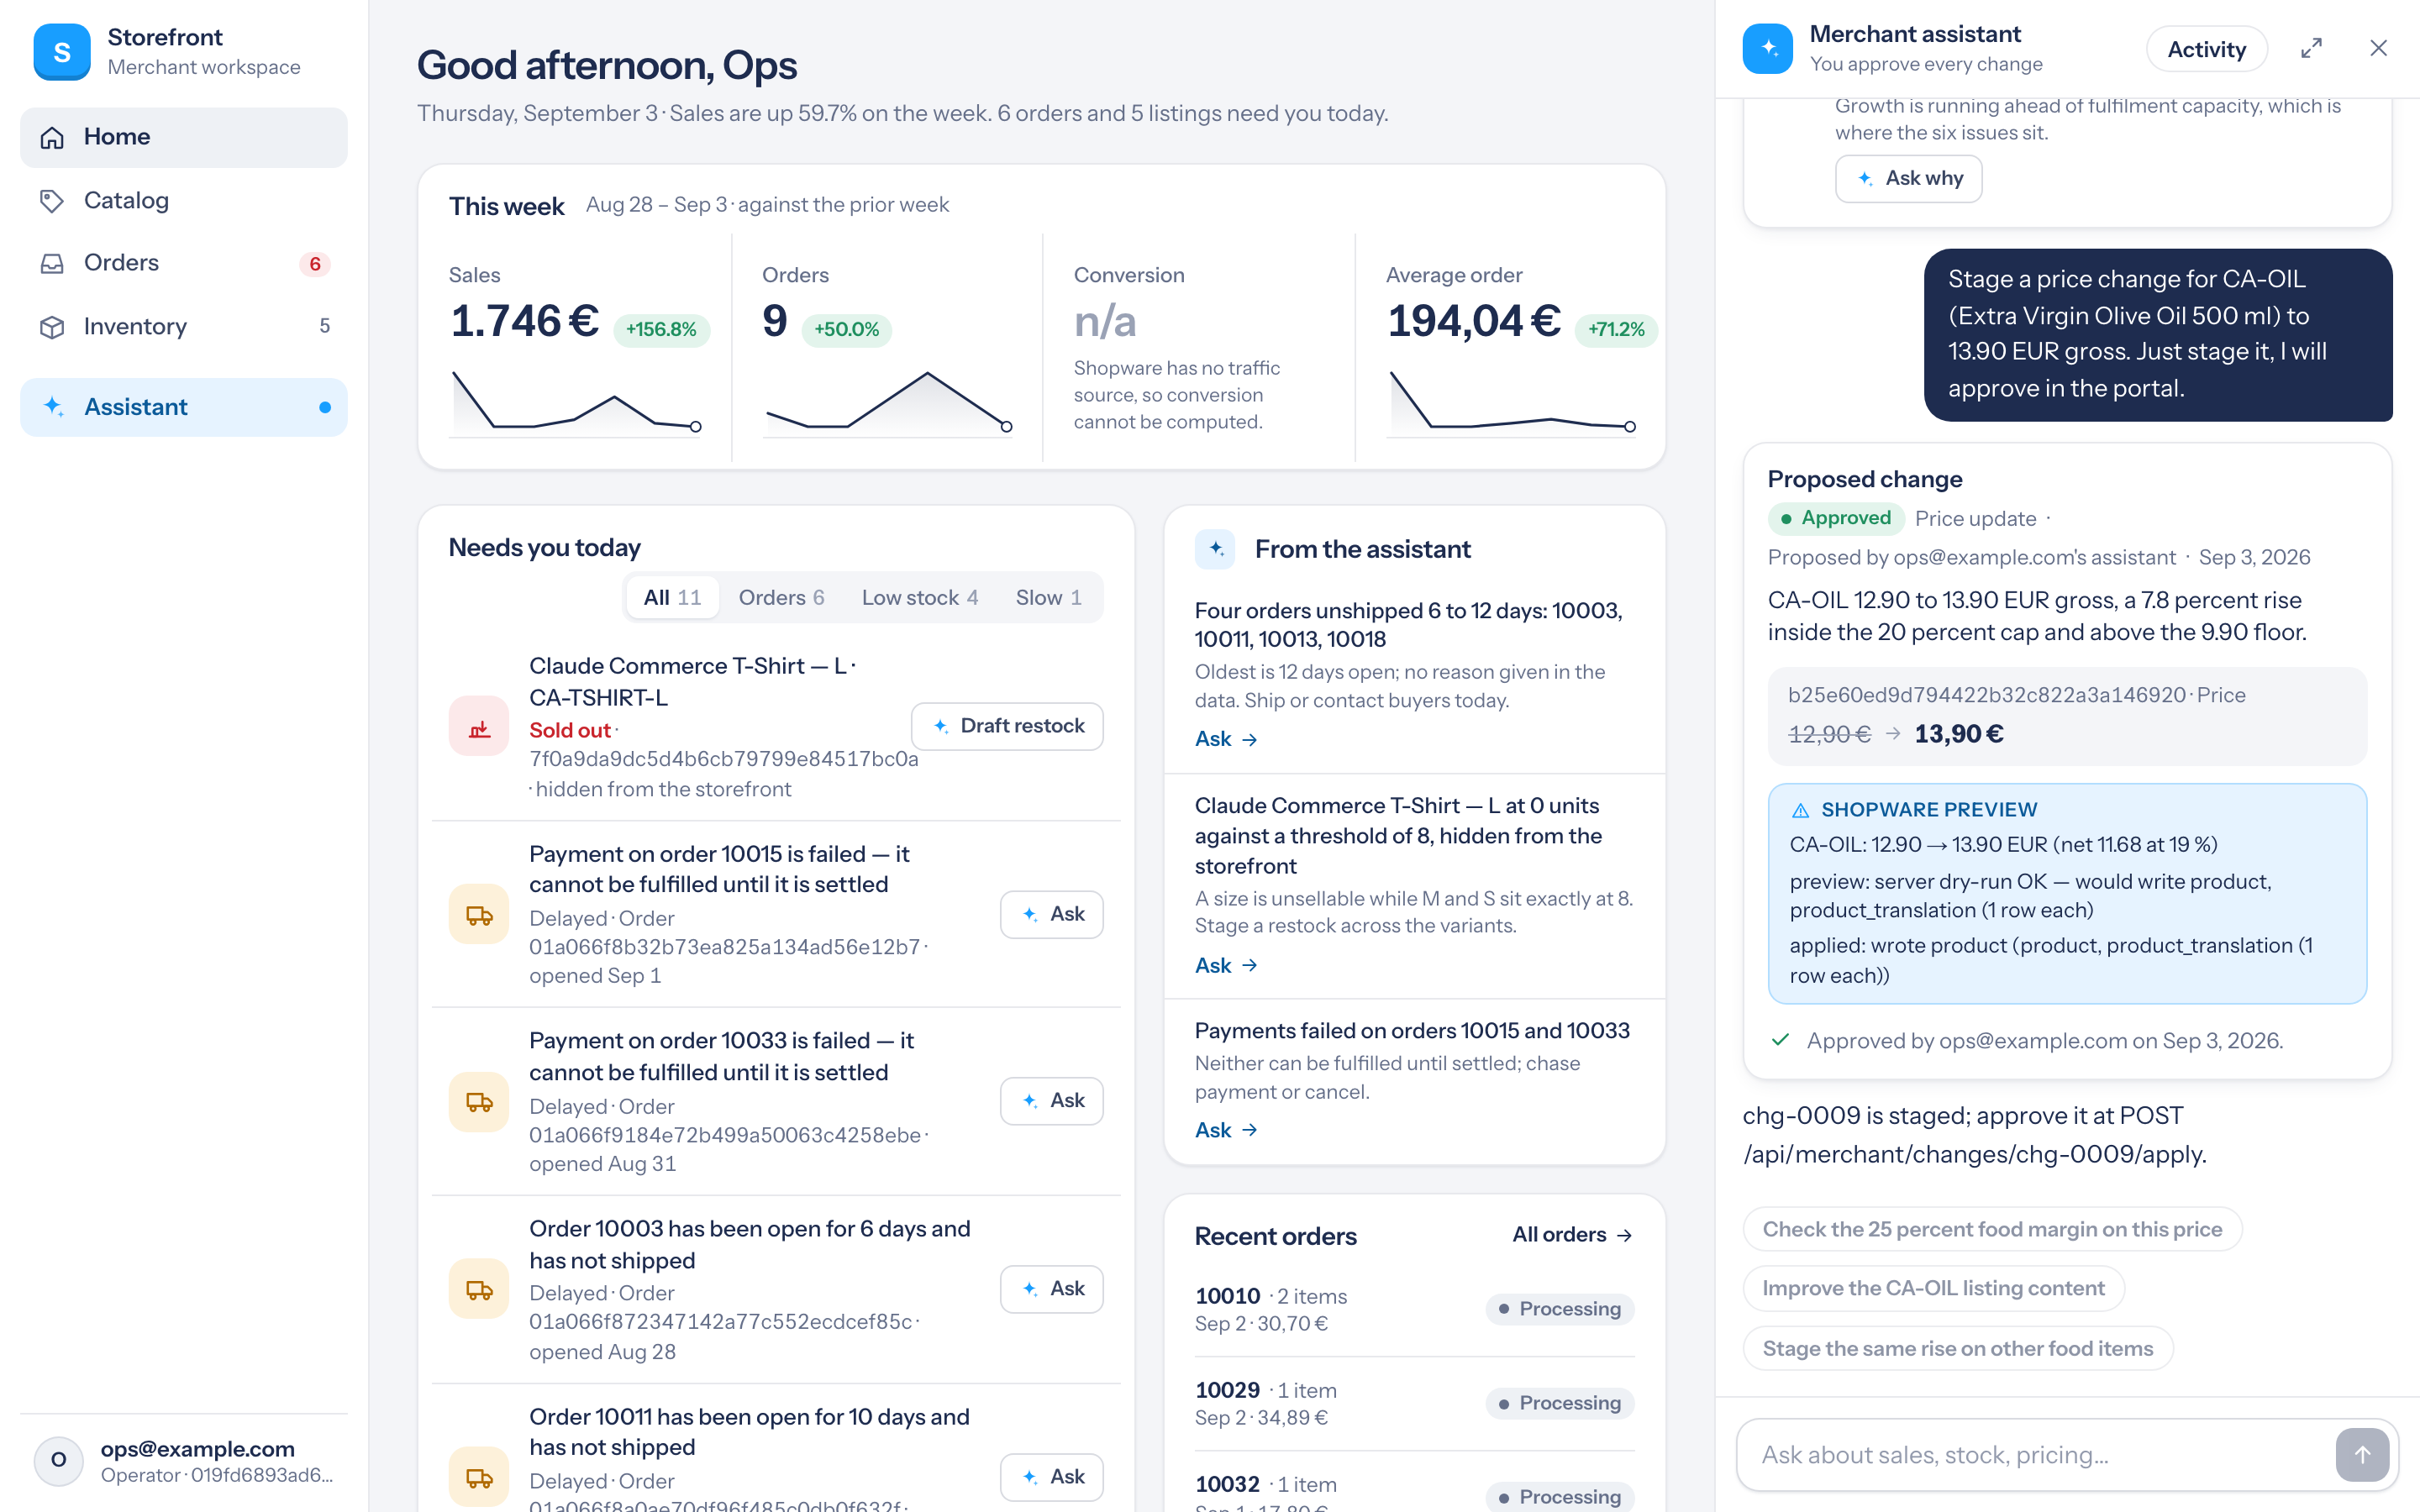
Task: Click the send arrow button
Action: [2362, 1455]
